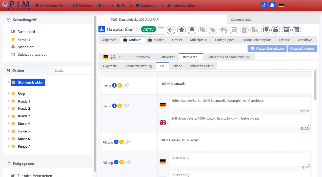Open interface language flag dropdown in header
This screenshot has width=322, height=177.
283,5
